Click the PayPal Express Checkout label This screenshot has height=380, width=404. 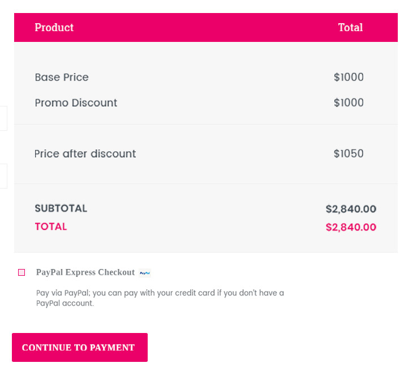tap(85, 272)
